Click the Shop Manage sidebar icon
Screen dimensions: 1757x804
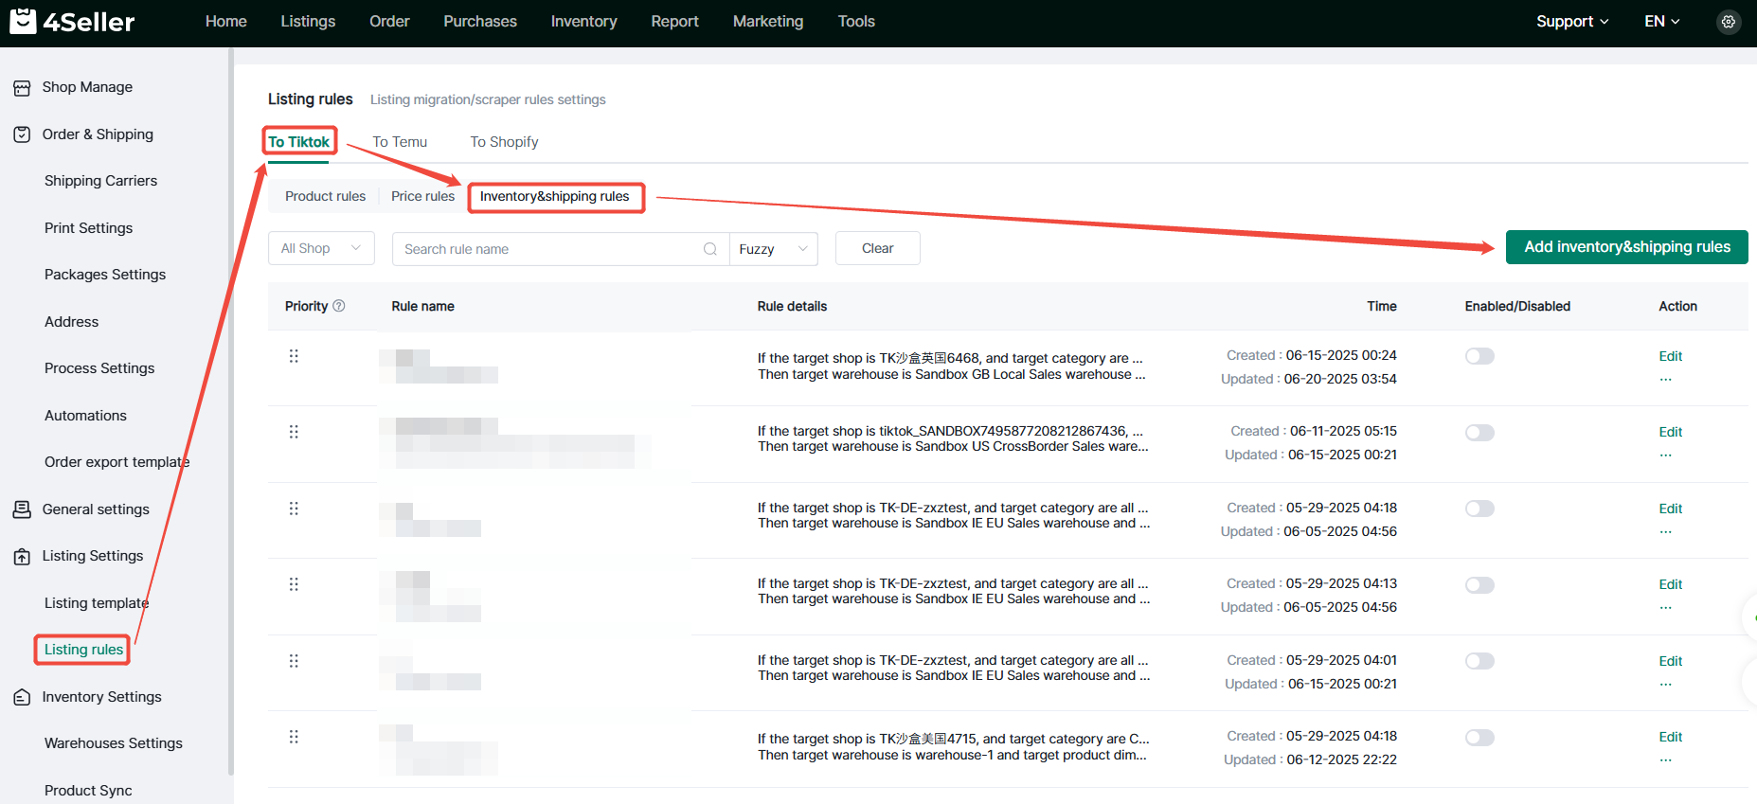coord(22,87)
